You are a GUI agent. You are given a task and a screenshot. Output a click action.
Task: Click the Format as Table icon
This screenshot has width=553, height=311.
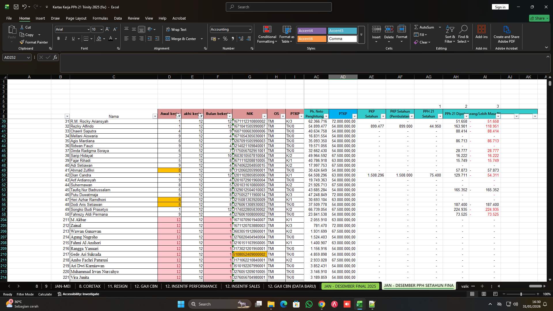coord(286,34)
